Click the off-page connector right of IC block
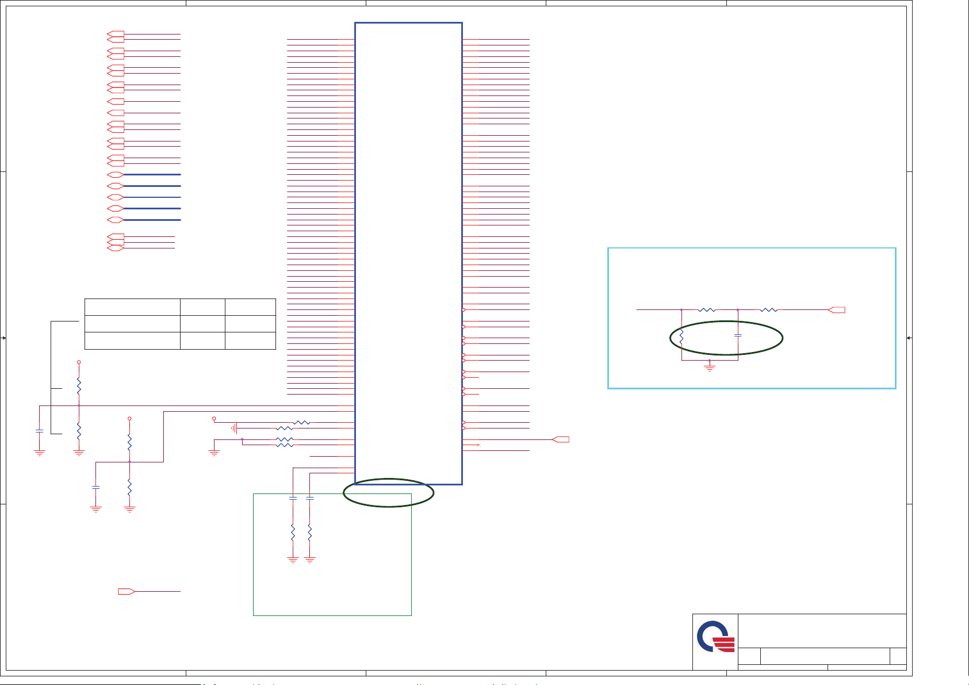This screenshot has height=685, width=969. pos(561,439)
